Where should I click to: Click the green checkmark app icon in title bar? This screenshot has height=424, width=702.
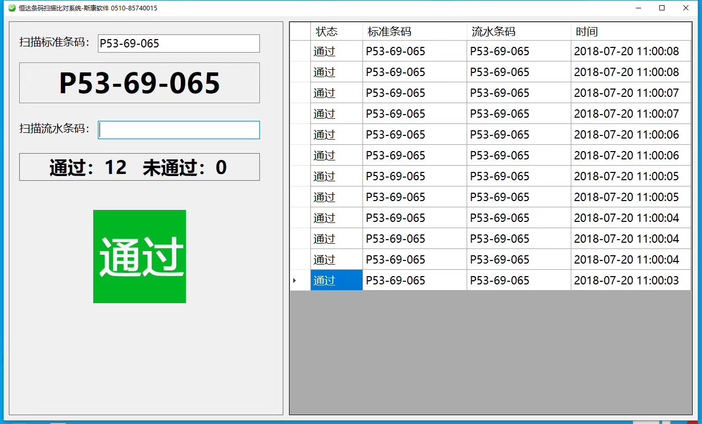pyautogui.click(x=12, y=8)
